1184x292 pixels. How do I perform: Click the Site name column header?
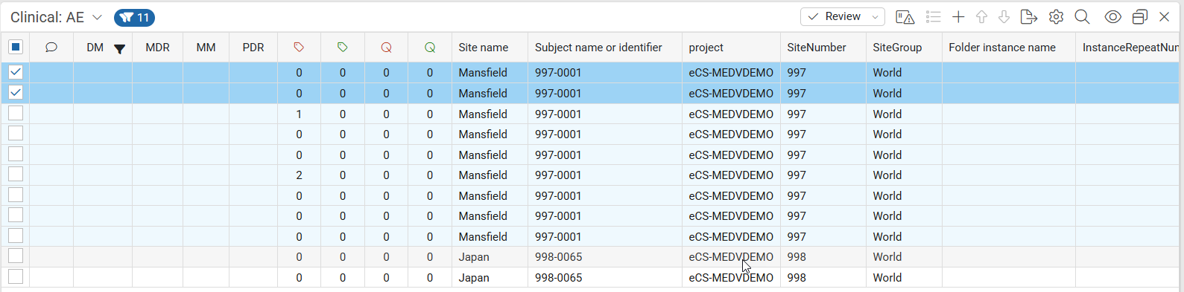484,48
